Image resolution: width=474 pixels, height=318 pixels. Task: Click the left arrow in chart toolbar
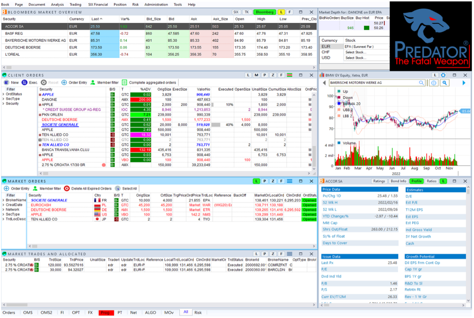[x=324, y=83]
